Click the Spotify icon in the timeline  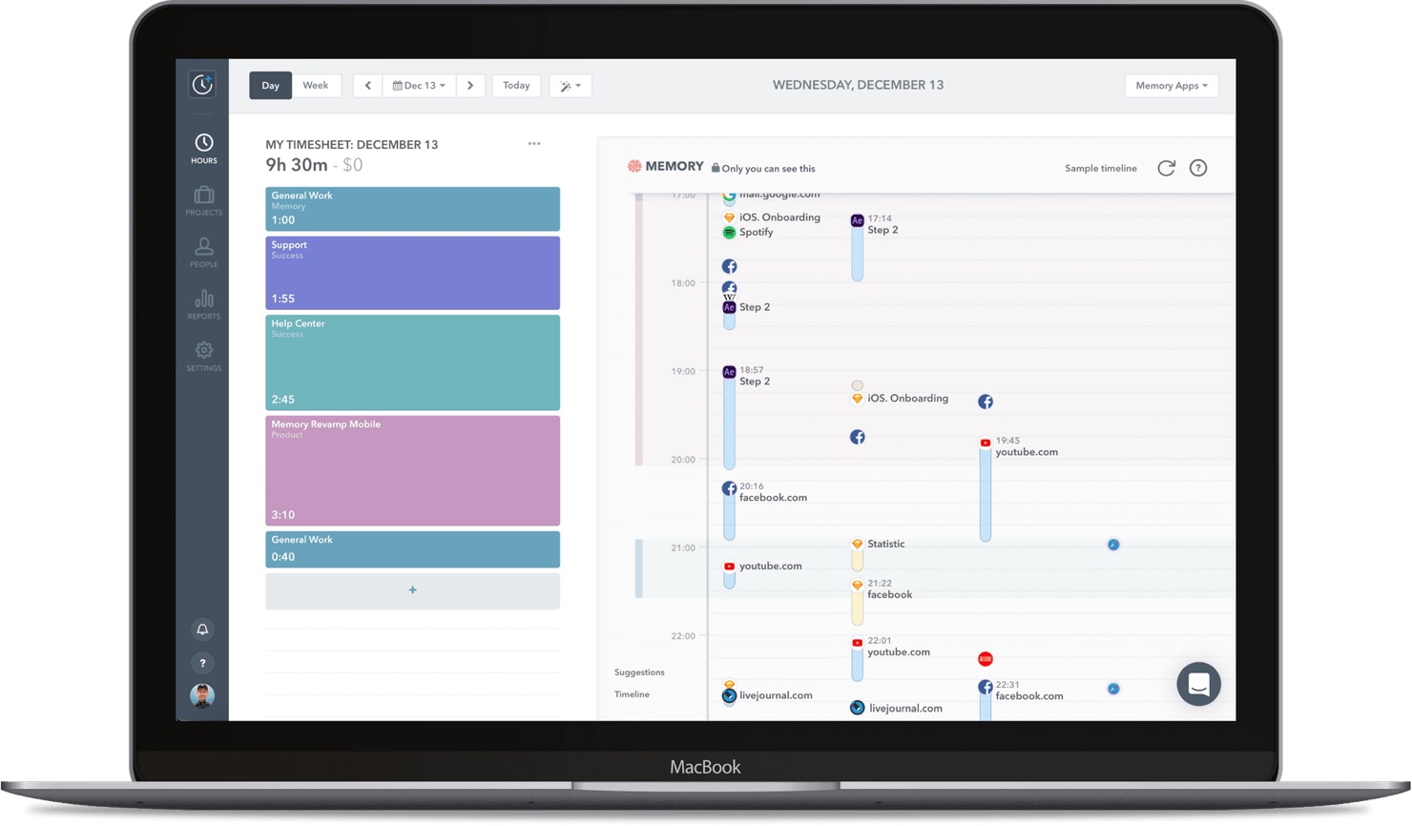click(728, 232)
